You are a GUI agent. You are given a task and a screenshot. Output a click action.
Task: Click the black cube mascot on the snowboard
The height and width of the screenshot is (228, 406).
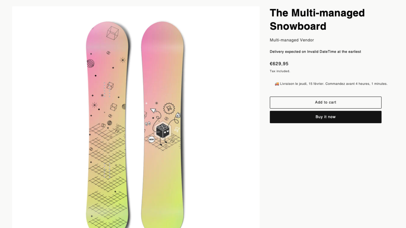[x=162, y=130]
